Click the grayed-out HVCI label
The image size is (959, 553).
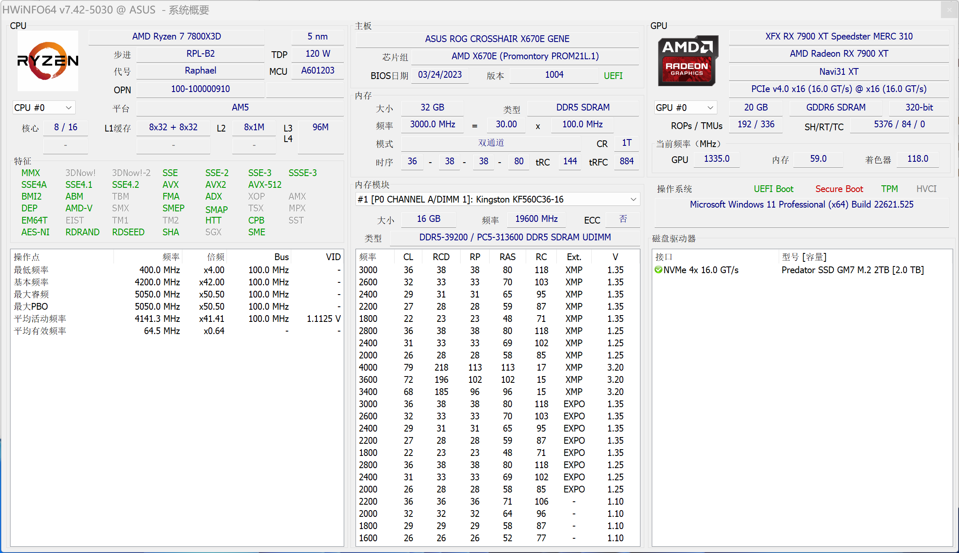[x=926, y=189]
